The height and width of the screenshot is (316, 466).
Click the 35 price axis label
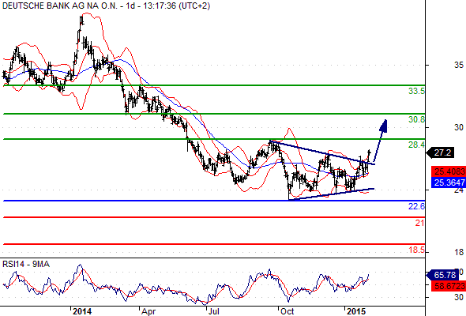click(x=459, y=65)
